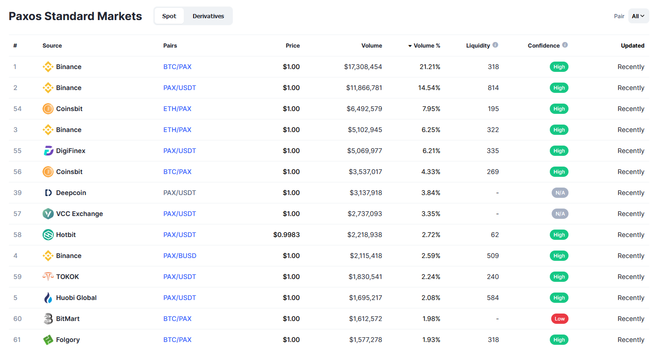Click the Deepcoin logo icon

tap(48, 193)
